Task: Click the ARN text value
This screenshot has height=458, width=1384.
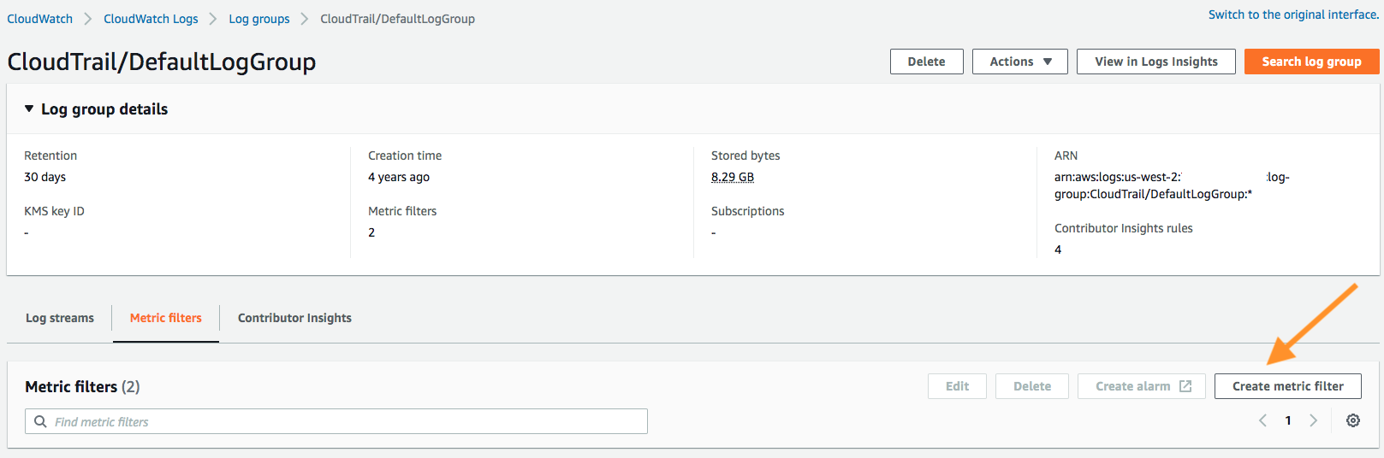Action: pos(1172,185)
